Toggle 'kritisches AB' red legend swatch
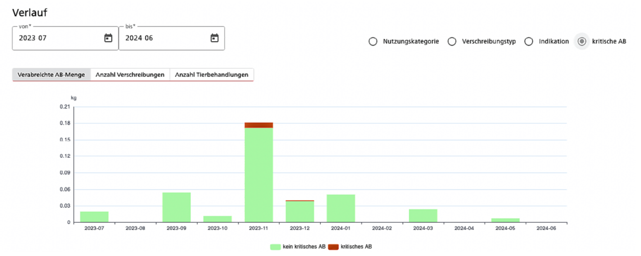Viewport: 641px width, 256px height. tap(333, 247)
